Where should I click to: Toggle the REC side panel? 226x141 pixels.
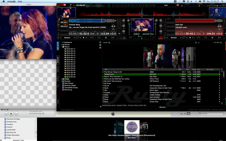(58, 86)
